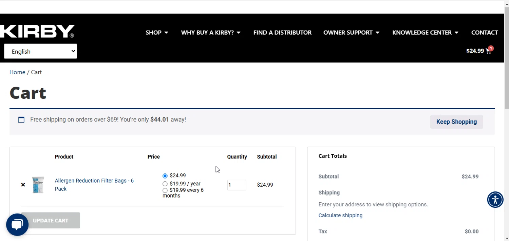Click the $24.99 cart total in header
This screenshot has height=241, width=509.
475,51
